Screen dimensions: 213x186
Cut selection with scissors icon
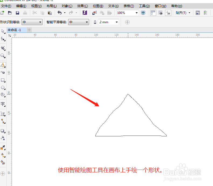(35, 13)
